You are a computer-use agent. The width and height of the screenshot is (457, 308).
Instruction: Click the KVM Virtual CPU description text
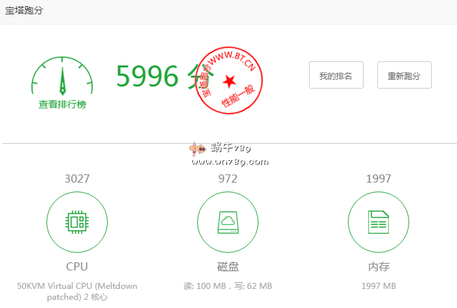(77, 291)
